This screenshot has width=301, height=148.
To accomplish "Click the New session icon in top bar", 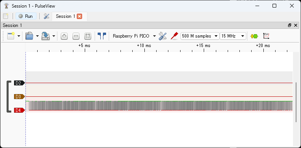I will [x=6, y=16].
